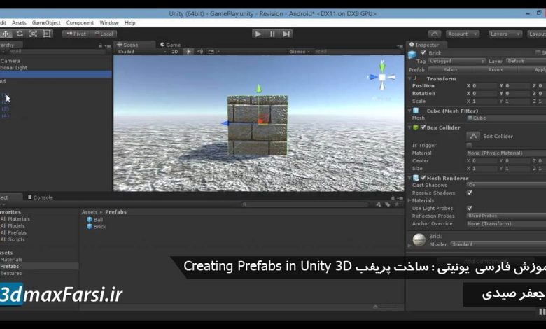Image resolution: width=546 pixels, height=329 pixels.
Task: Select the Scale tool in toolbar
Action: 33,34
